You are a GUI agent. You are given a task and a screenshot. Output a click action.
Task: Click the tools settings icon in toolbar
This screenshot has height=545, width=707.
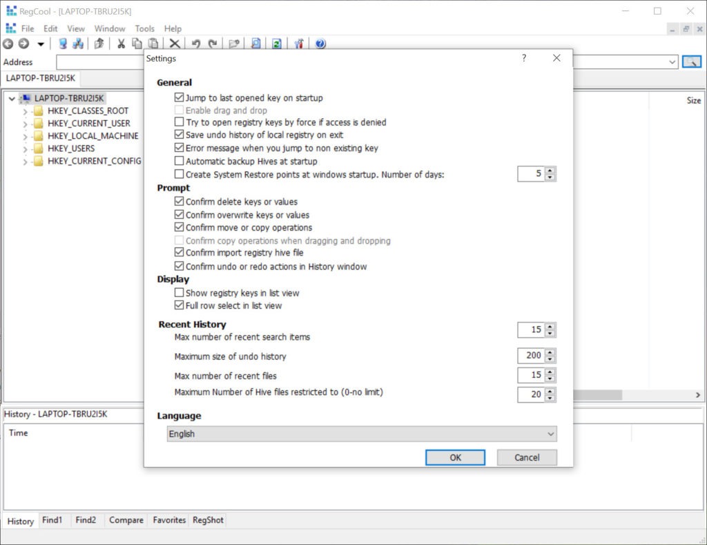click(298, 44)
